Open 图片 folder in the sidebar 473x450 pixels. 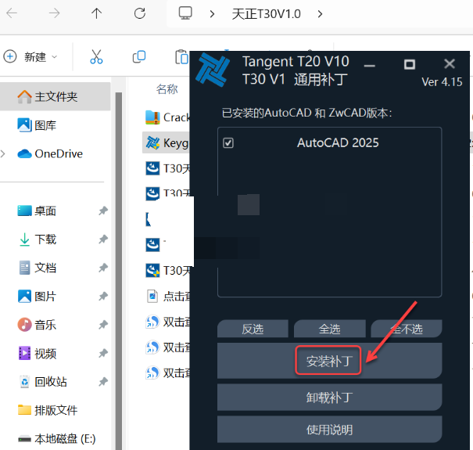tap(37, 297)
